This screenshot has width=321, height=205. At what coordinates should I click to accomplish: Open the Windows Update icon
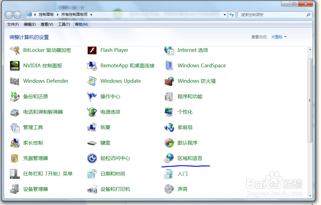(x=92, y=81)
